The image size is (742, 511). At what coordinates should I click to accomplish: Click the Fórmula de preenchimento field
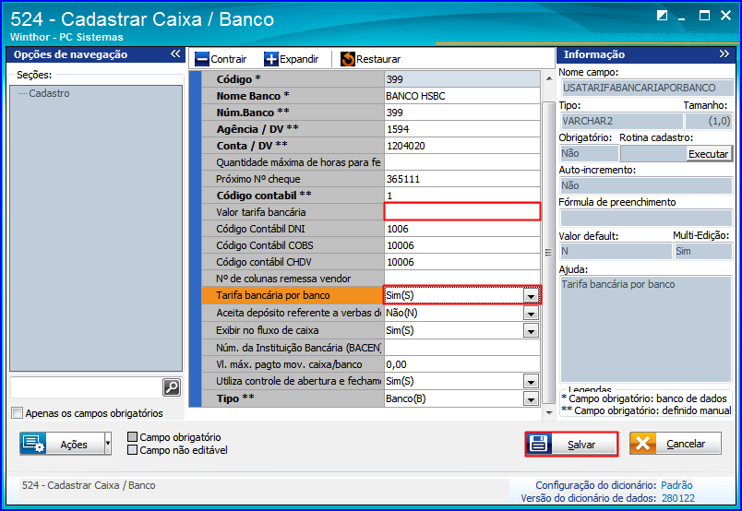(646, 218)
